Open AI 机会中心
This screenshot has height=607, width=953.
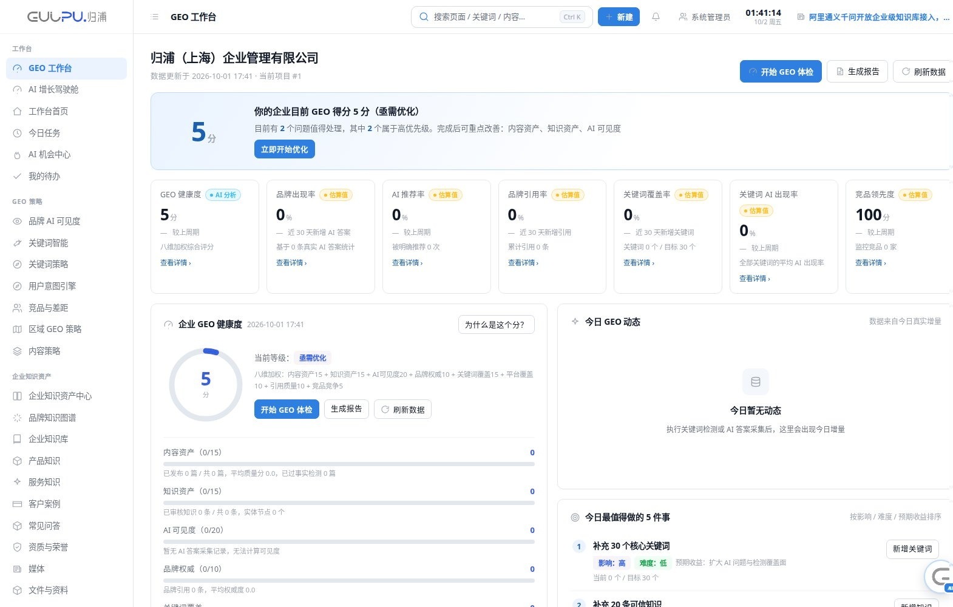pyautogui.click(x=66, y=155)
